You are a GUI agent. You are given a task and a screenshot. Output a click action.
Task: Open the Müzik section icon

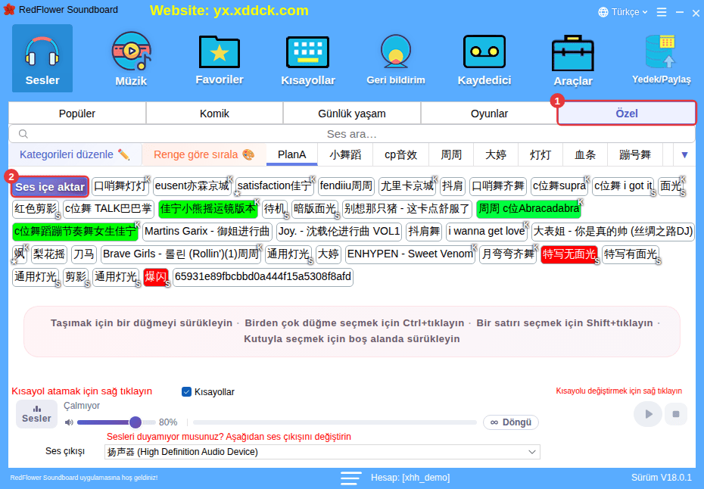point(131,51)
